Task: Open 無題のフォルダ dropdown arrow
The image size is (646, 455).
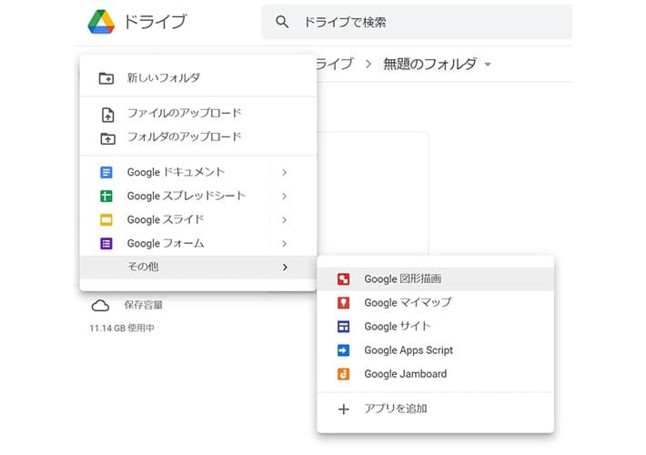Action: [x=488, y=65]
